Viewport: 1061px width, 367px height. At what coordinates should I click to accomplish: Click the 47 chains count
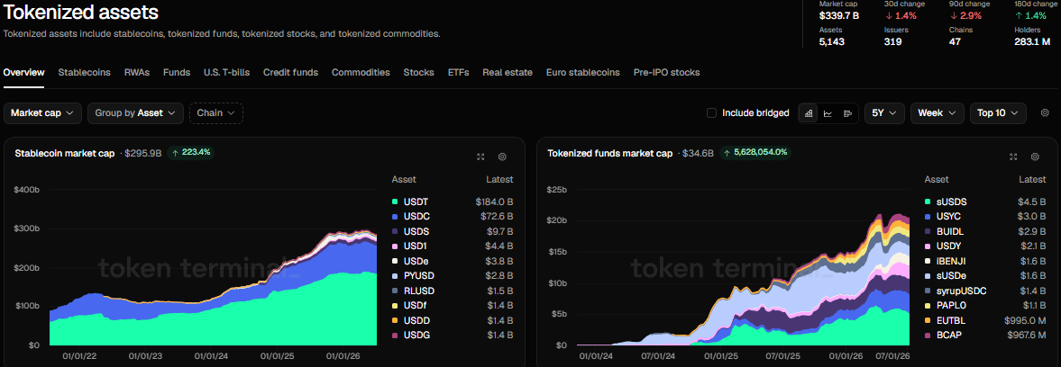pyautogui.click(x=955, y=41)
